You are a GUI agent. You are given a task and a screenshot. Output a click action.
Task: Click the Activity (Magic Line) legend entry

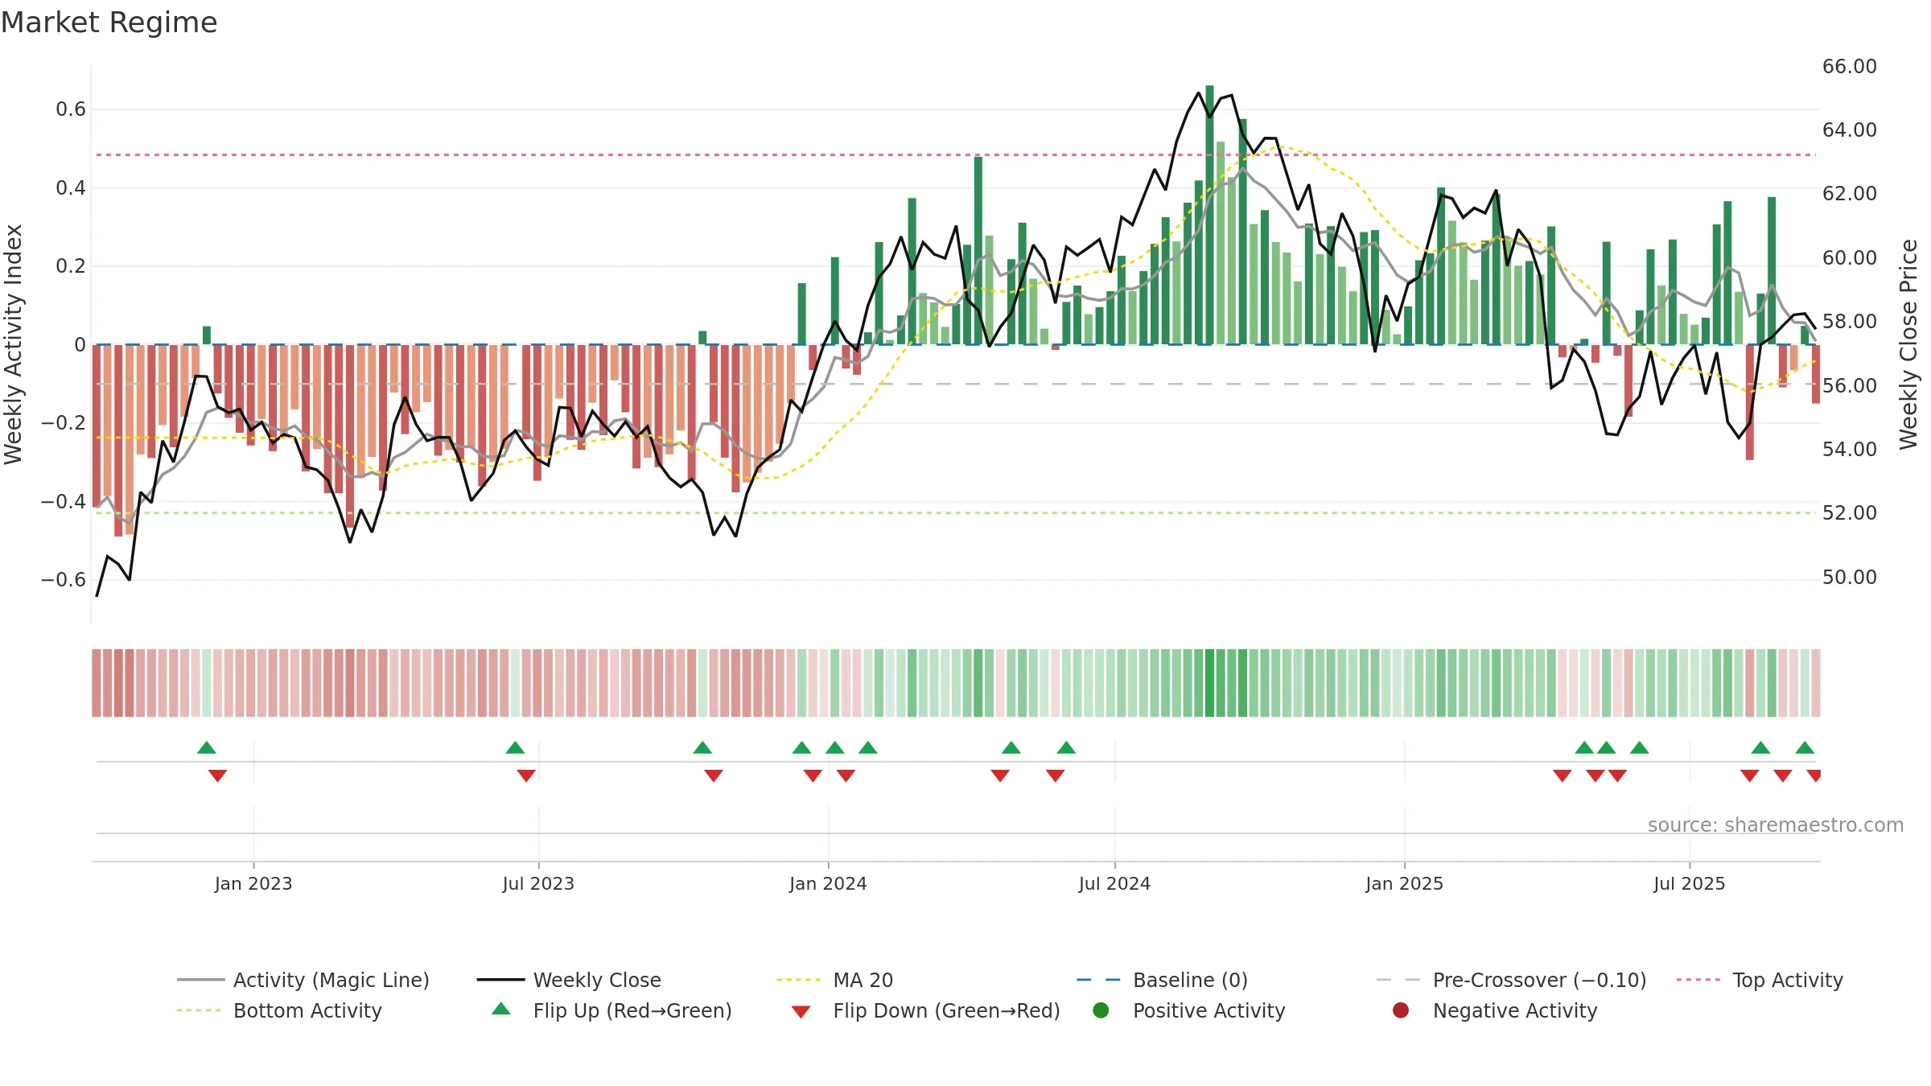tap(303, 980)
